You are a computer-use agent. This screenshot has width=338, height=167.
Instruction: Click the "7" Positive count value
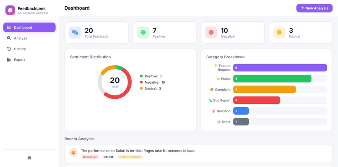pyautogui.click(x=155, y=30)
